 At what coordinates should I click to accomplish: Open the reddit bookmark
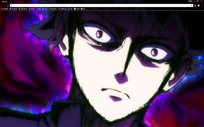77,9
